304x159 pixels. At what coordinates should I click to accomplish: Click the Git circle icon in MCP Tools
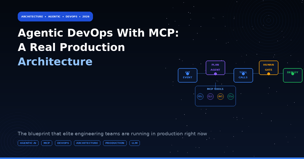[210, 96]
